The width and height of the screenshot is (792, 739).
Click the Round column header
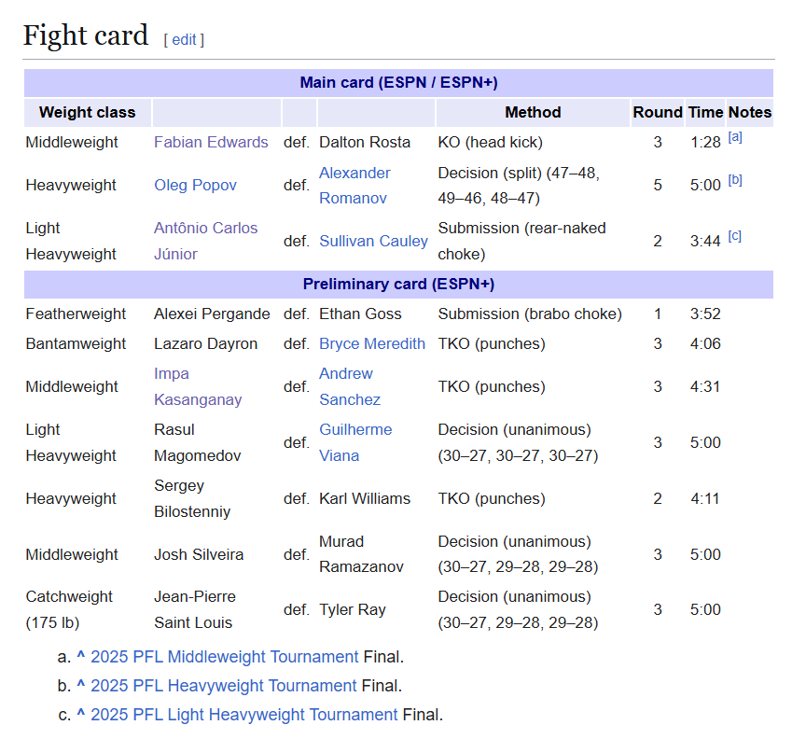[658, 112]
